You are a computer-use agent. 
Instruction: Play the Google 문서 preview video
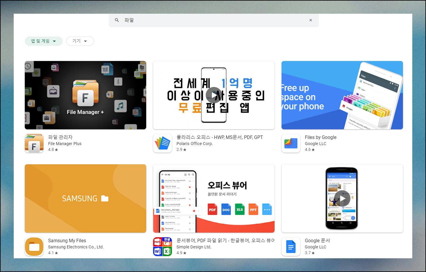[342, 198]
